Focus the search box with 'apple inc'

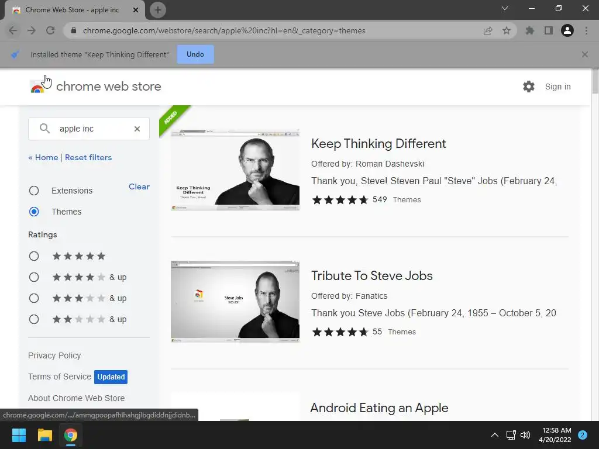(x=89, y=129)
